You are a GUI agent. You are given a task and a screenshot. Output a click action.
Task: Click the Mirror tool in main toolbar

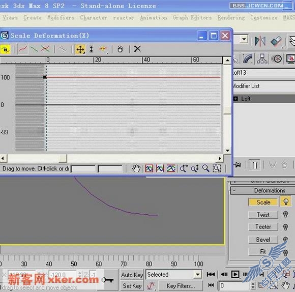tap(260, 41)
